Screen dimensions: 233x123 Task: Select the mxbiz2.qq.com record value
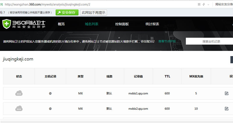pos(138,109)
